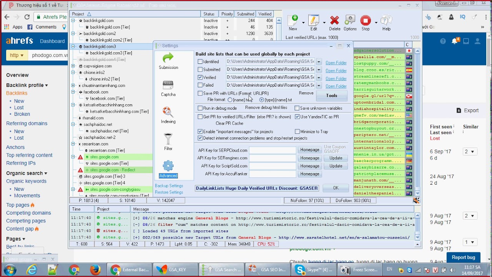This screenshot has width=492, height=277.
Task: Open the Submitted folder path dropdown
Action: (x=319, y=70)
